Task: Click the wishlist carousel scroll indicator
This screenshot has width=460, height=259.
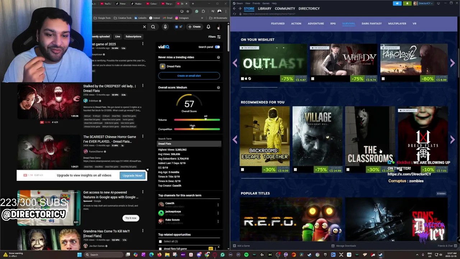Action: point(259,87)
